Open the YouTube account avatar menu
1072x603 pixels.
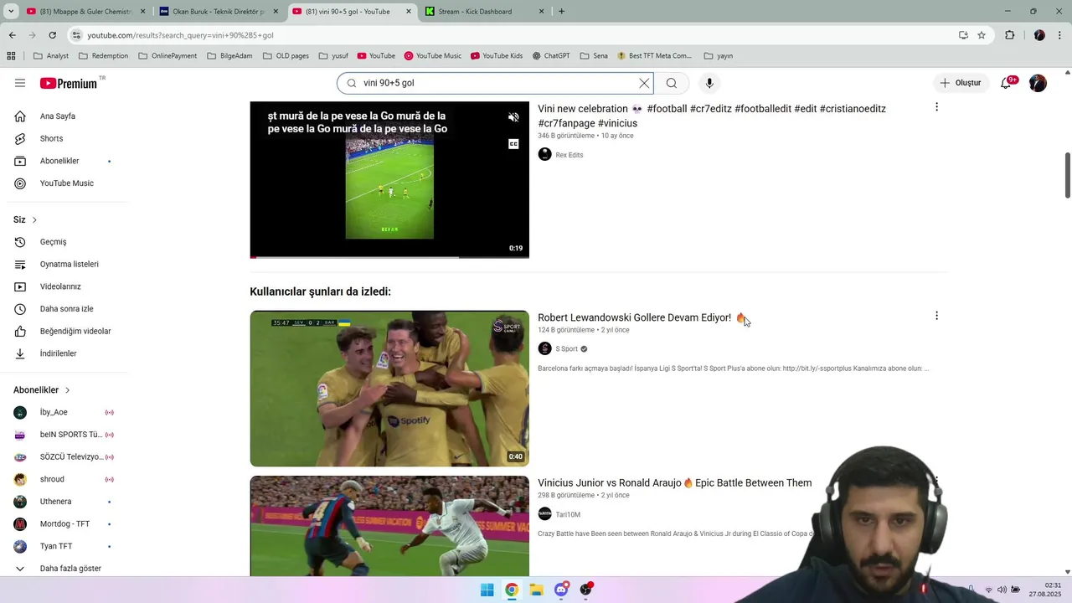click(1038, 83)
